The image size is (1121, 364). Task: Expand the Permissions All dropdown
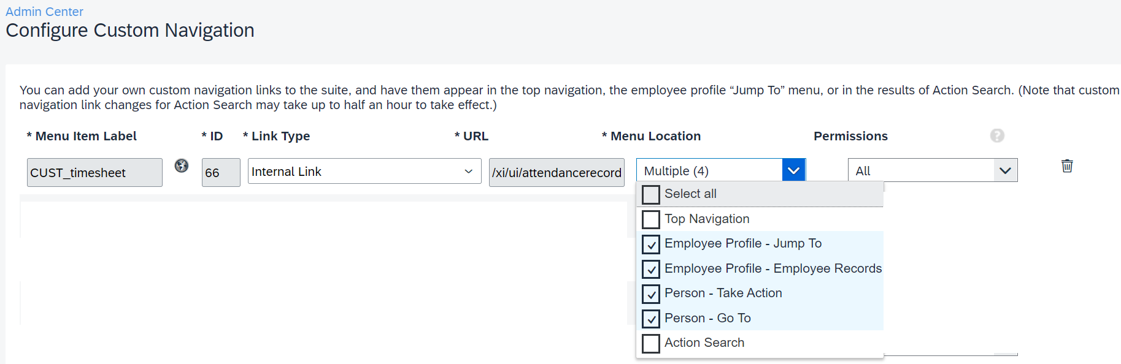[933, 170]
